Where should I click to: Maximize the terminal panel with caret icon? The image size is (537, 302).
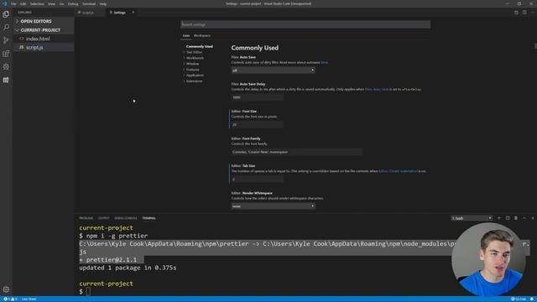pos(524,218)
